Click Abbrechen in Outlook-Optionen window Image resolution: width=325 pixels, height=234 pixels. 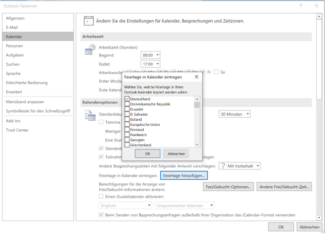tap(310, 227)
